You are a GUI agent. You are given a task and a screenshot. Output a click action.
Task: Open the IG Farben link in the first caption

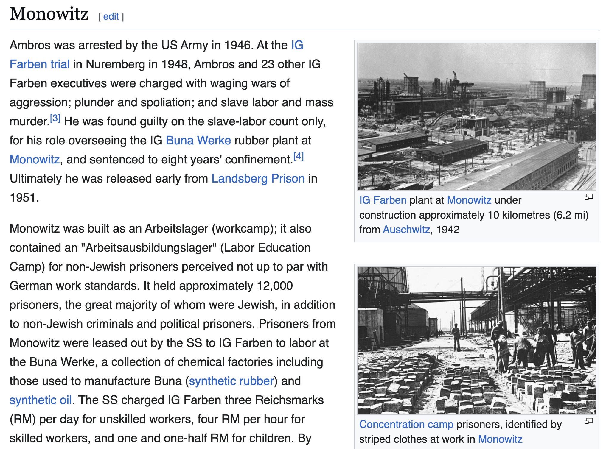(x=383, y=200)
